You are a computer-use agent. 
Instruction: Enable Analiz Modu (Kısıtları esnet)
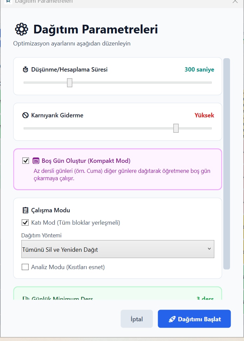pos(25,267)
